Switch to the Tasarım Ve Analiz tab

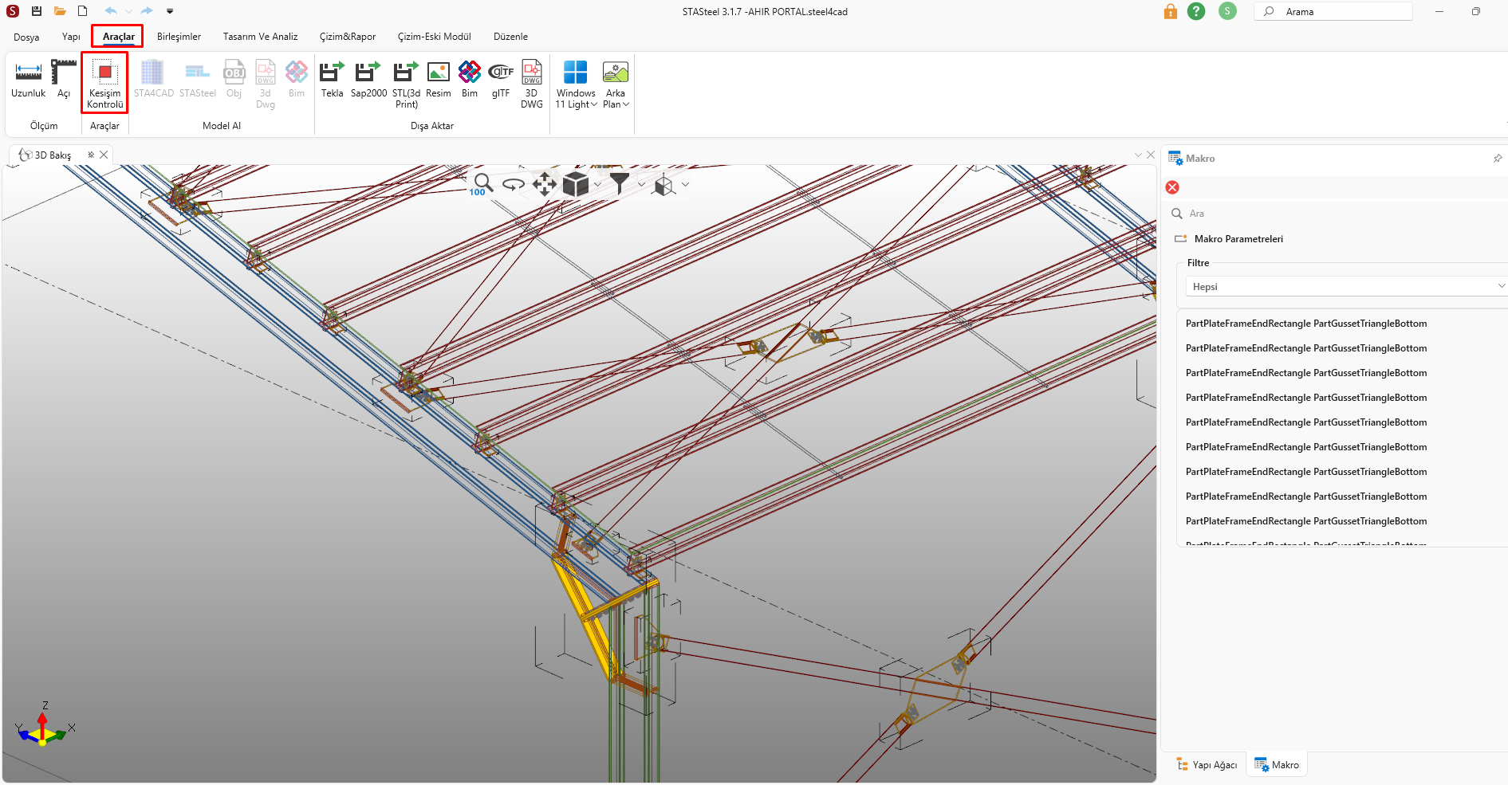[260, 37]
